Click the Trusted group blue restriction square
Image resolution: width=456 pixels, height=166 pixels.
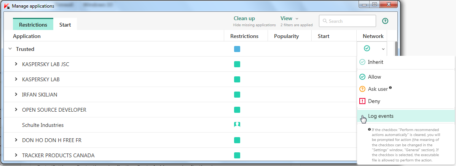[237, 49]
